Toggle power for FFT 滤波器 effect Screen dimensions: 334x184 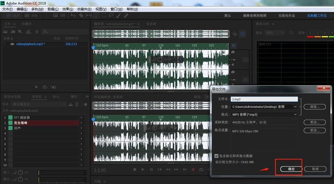(10, 118)
